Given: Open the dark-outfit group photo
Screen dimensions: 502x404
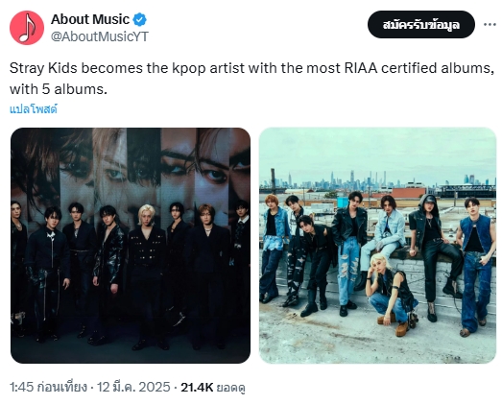Looking at the screenshot, I should coord(131,246).
